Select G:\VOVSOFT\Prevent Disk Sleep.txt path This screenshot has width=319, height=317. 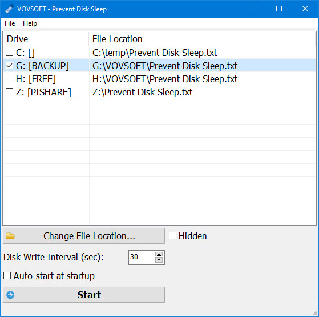165,66
